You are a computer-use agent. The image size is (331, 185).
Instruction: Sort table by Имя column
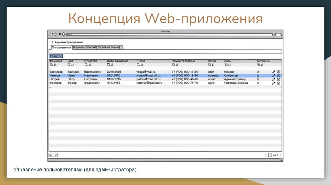(x=73, y=65)
